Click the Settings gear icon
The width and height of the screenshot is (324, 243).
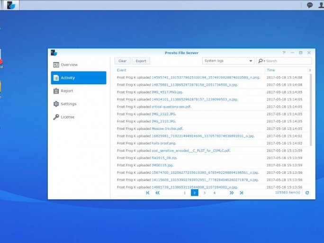coord(56,104)
